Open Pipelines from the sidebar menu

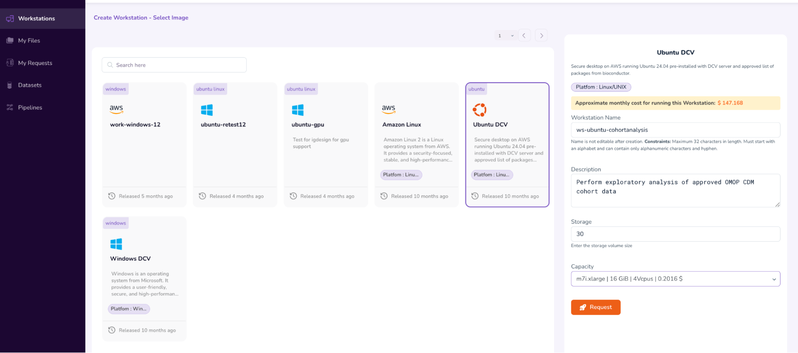click(x=30, y=107)
